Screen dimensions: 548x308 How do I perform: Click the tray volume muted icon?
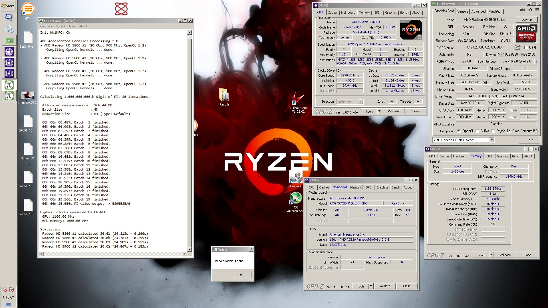point(5,290)
